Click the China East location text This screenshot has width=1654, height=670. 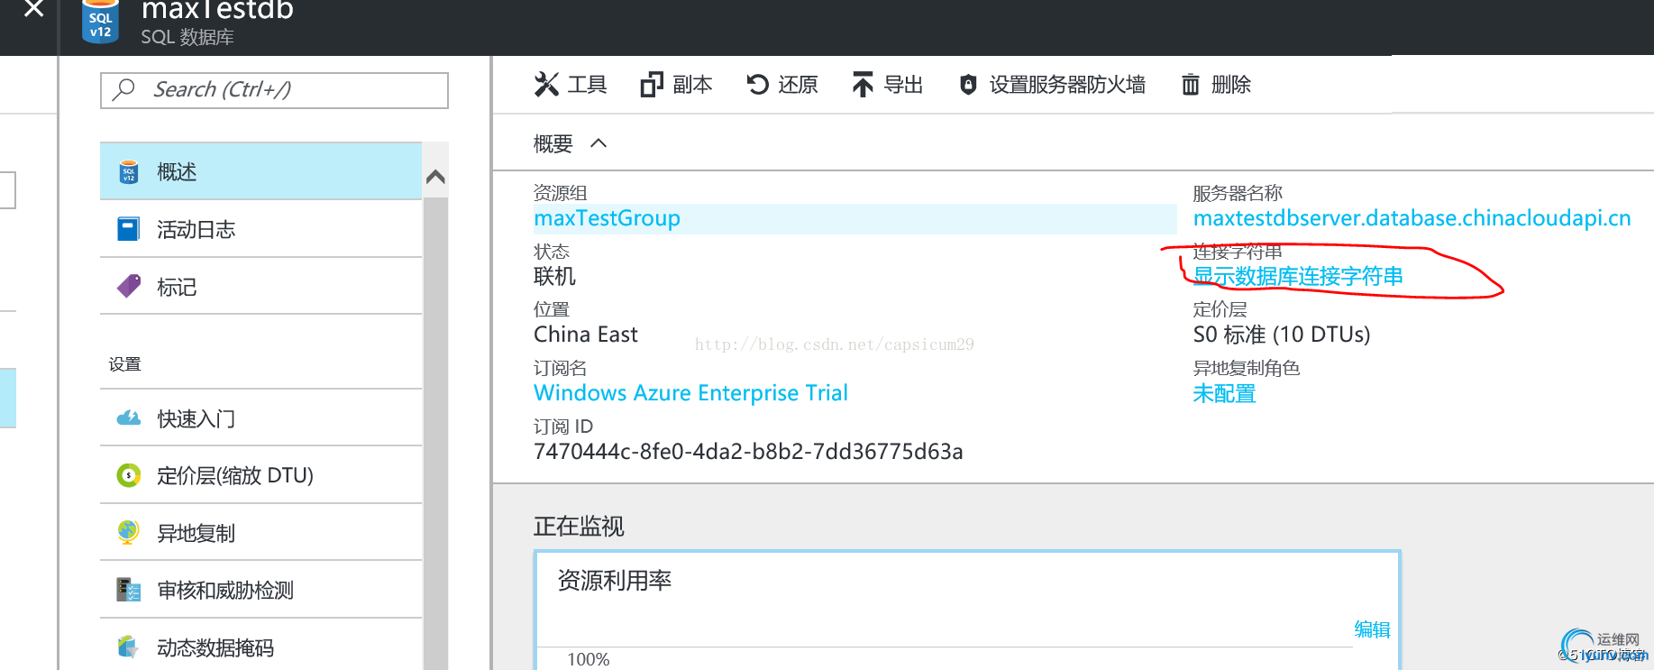point(586,335)
